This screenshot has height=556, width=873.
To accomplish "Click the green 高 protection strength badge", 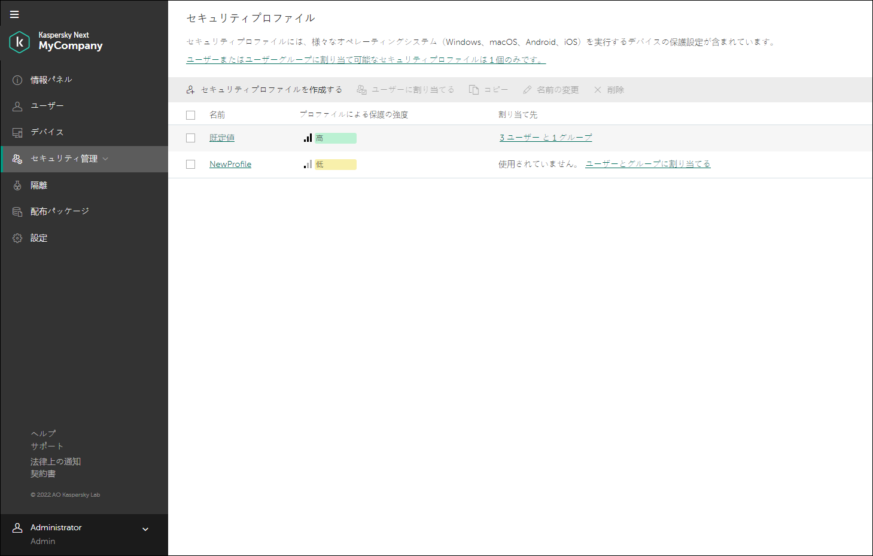I will click(x=335, y=138).
